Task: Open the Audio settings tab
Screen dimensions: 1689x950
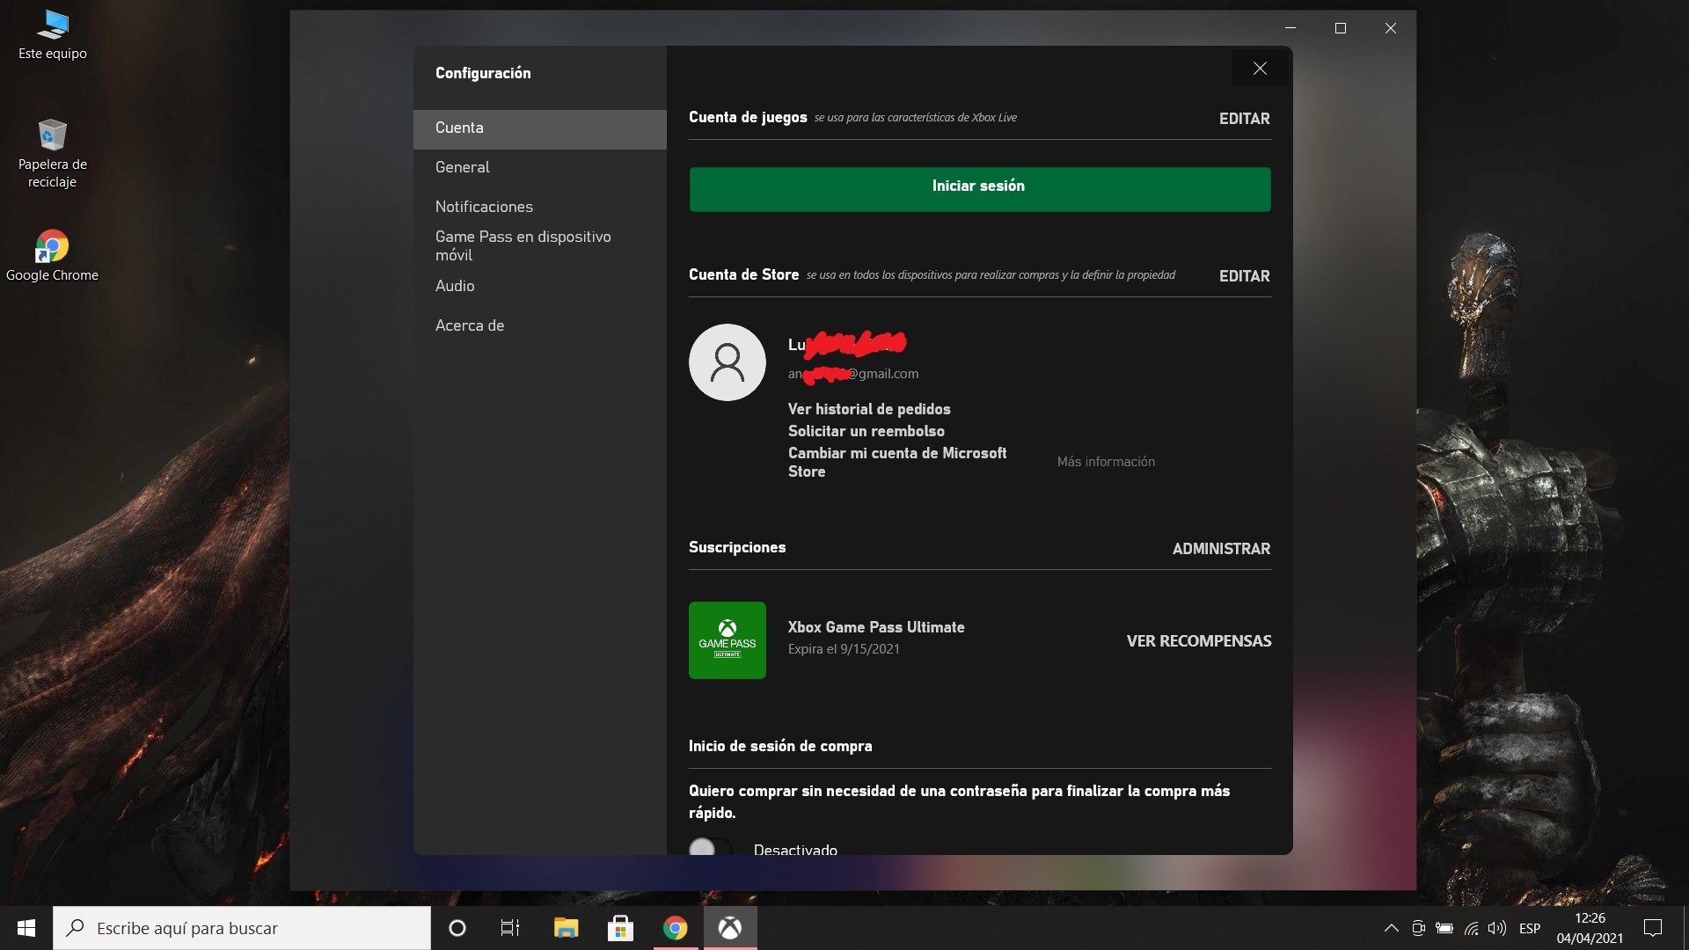Action: tap(539, 286)
